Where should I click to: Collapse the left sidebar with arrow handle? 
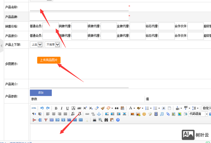(1, 46)
